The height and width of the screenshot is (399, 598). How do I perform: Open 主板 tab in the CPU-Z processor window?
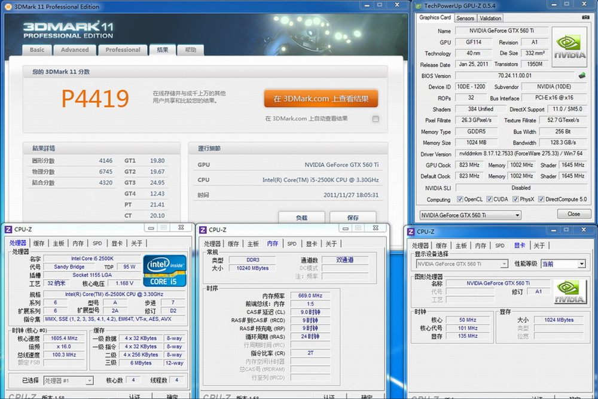(x=59, y=243)
